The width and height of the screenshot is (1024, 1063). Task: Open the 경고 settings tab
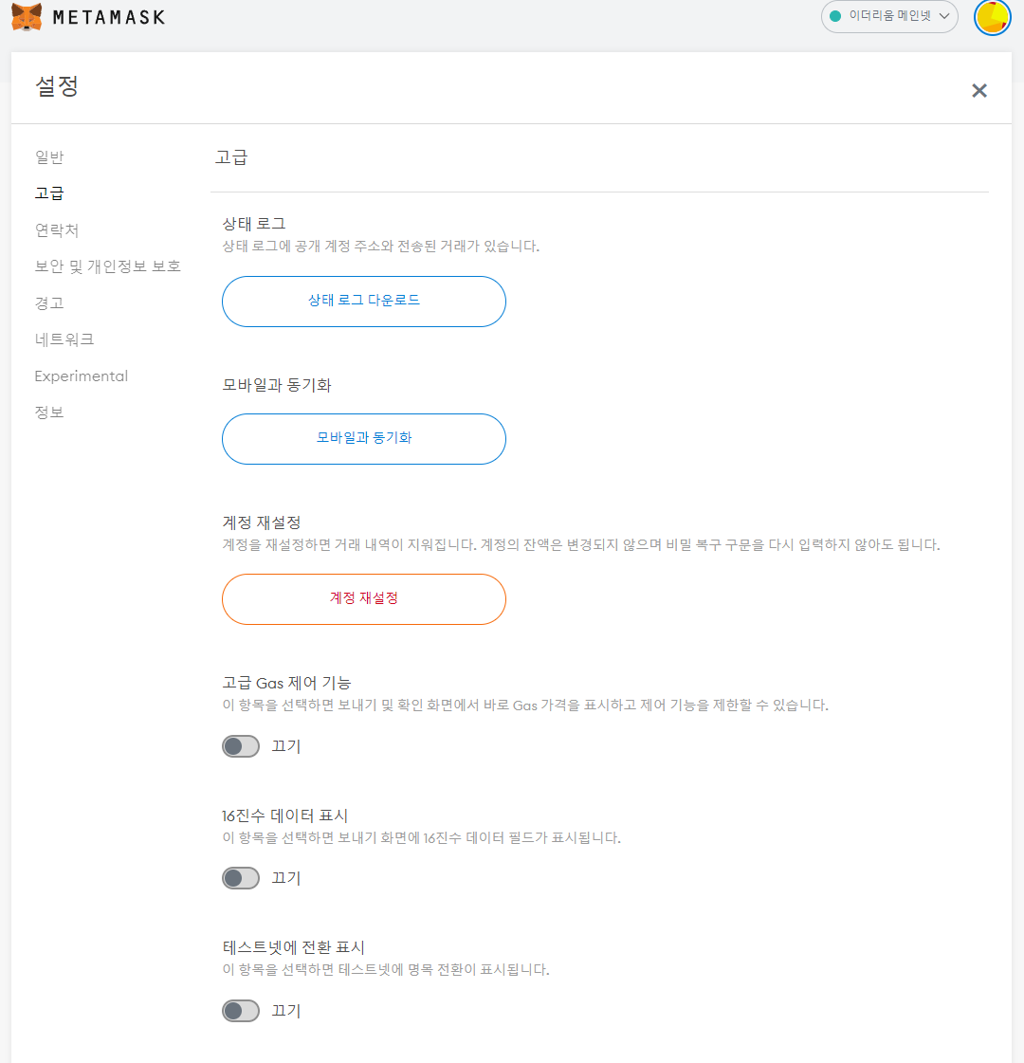click(x=49, y=303)
